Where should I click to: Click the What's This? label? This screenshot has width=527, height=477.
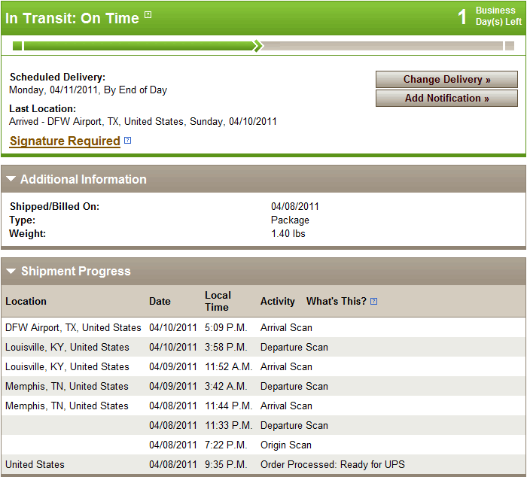[x=336, y=301]
